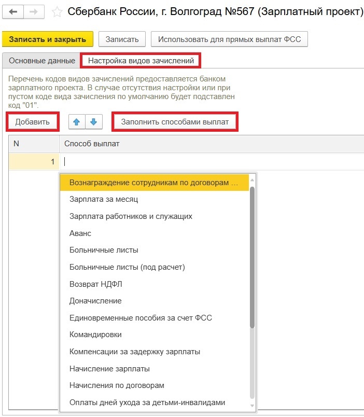Choose 'Зарплата работников и служащих' option
364x417 pixels.
pos(154,216)
